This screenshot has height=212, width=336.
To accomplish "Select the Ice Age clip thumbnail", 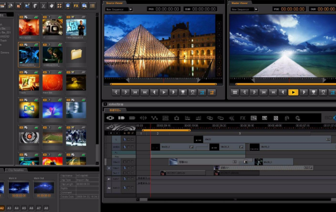I will pyautogui.click(x=76, y=27).
